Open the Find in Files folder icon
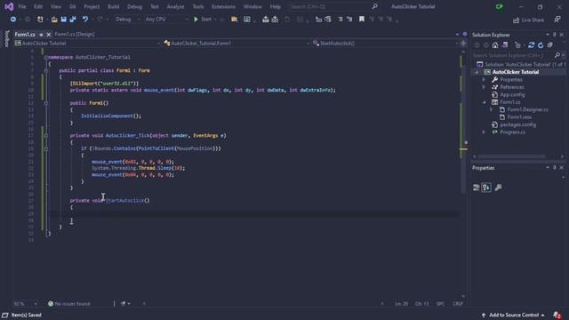 point(235,20)
